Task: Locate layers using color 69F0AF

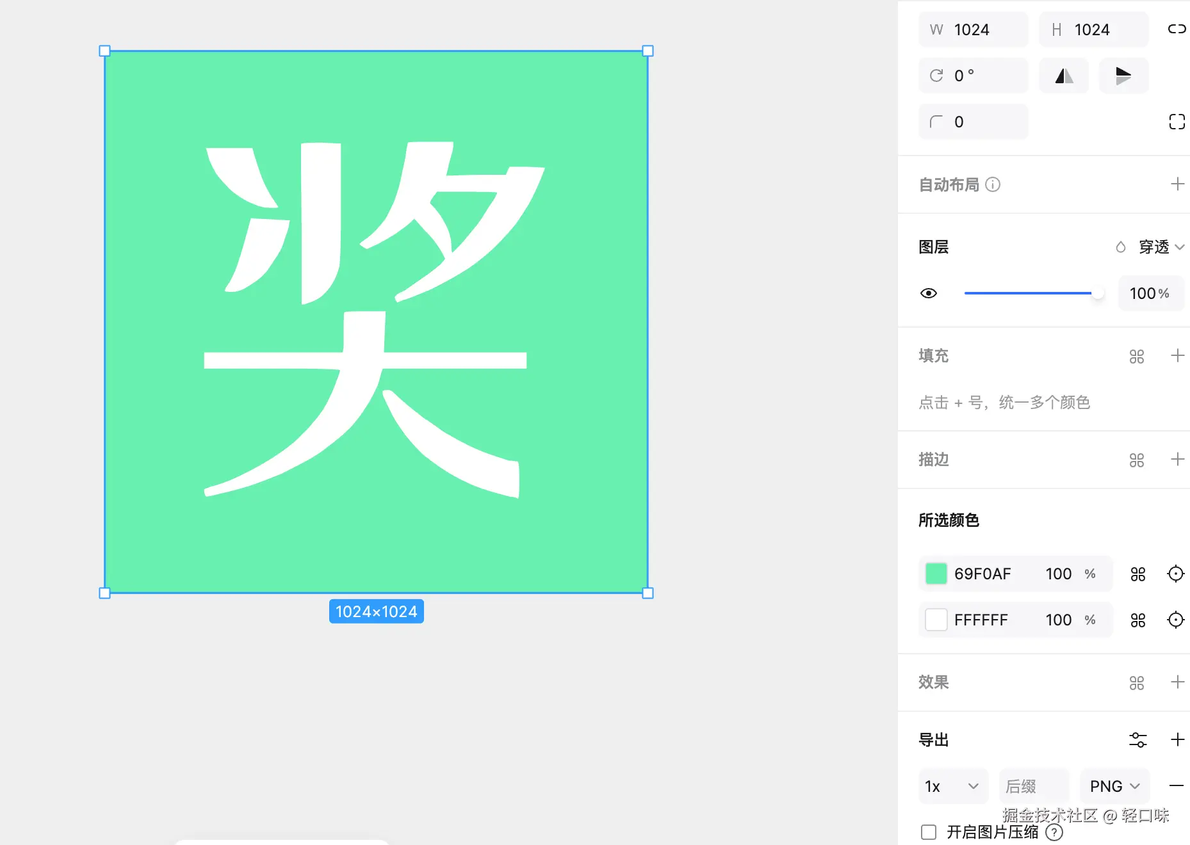Action: point(1176,574)
